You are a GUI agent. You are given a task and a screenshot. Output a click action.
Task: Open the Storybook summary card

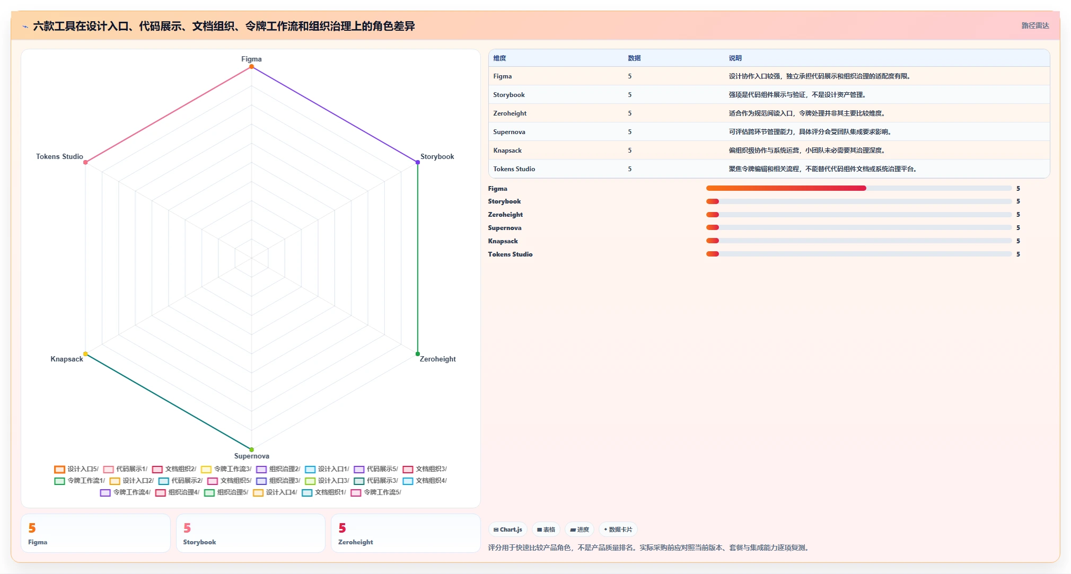coord(251,533)
